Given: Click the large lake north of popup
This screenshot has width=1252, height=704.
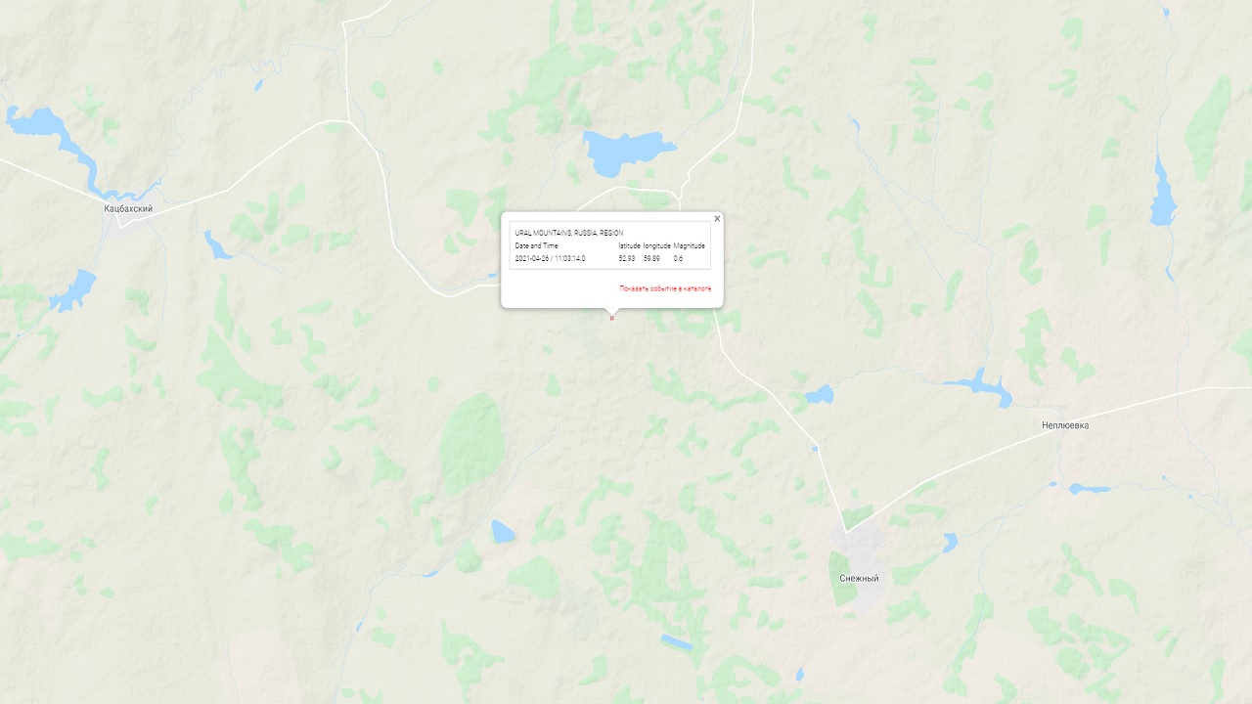Looking at the screenshot, I should 626,151.
